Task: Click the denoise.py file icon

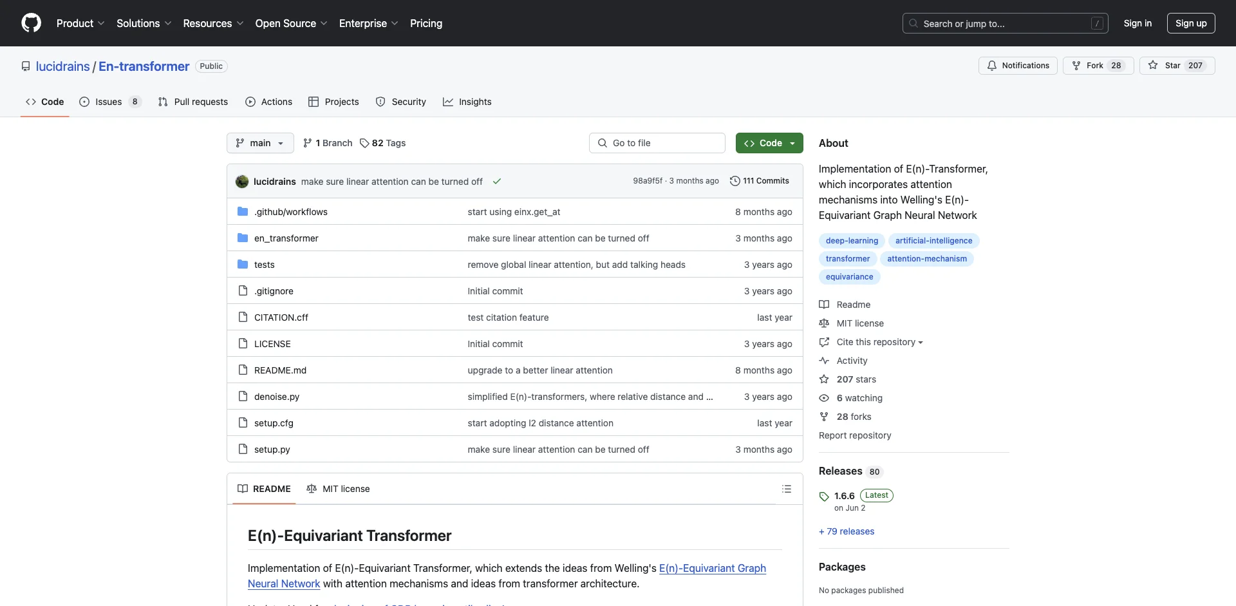Action: tap(243, 397)
